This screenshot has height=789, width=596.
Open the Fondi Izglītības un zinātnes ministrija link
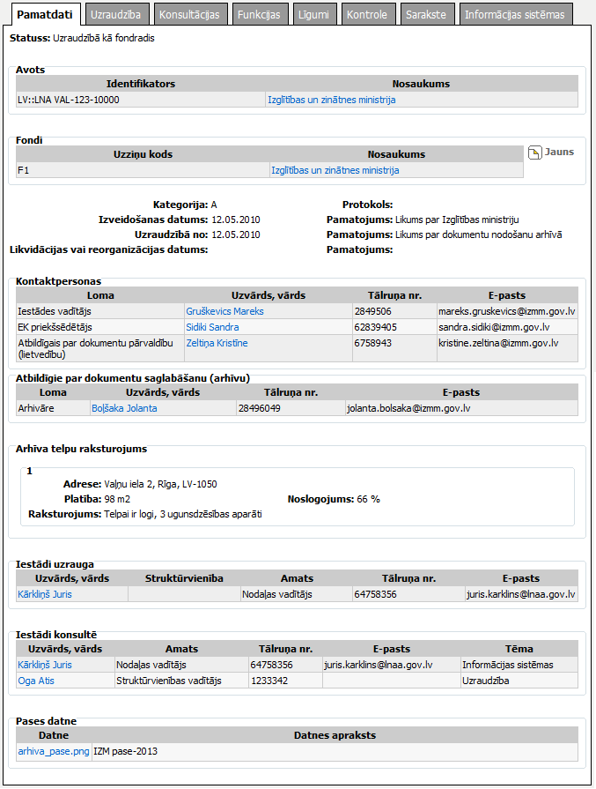click(335, 170)
